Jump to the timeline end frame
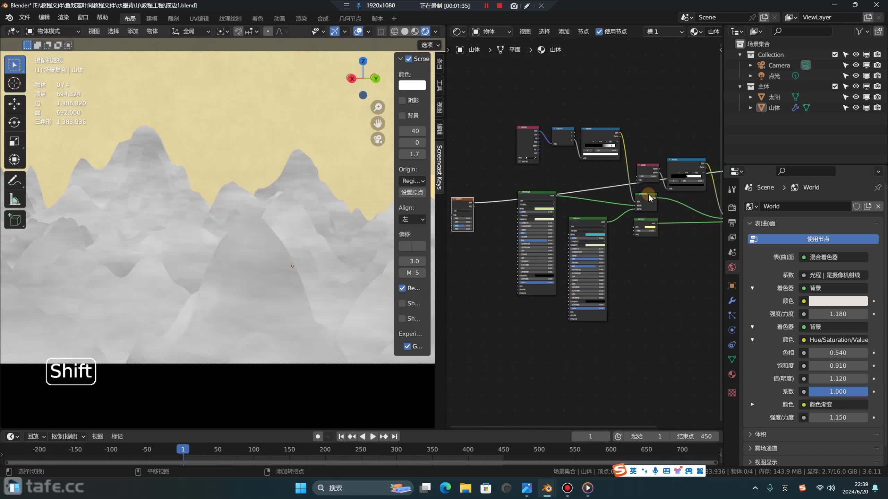The height and width of the screenshot is (499, 888). [x=395, y=436]
